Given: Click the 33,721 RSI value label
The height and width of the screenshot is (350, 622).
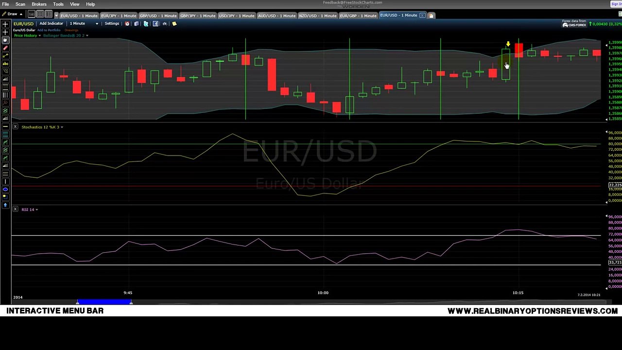Looking at the screenshot, I should (615, 262).
